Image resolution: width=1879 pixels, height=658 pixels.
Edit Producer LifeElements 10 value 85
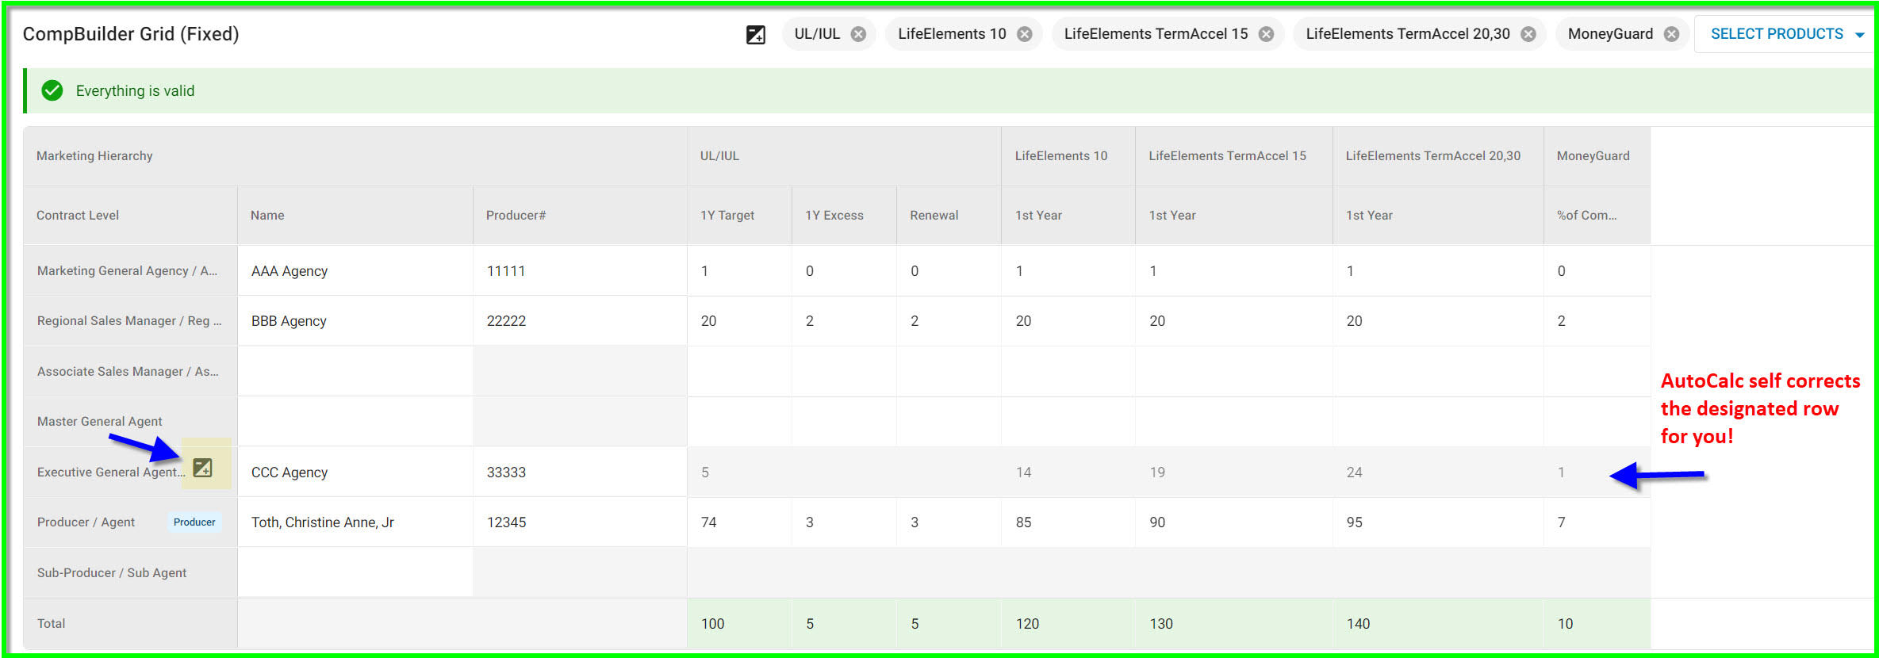pos(1068,522)
